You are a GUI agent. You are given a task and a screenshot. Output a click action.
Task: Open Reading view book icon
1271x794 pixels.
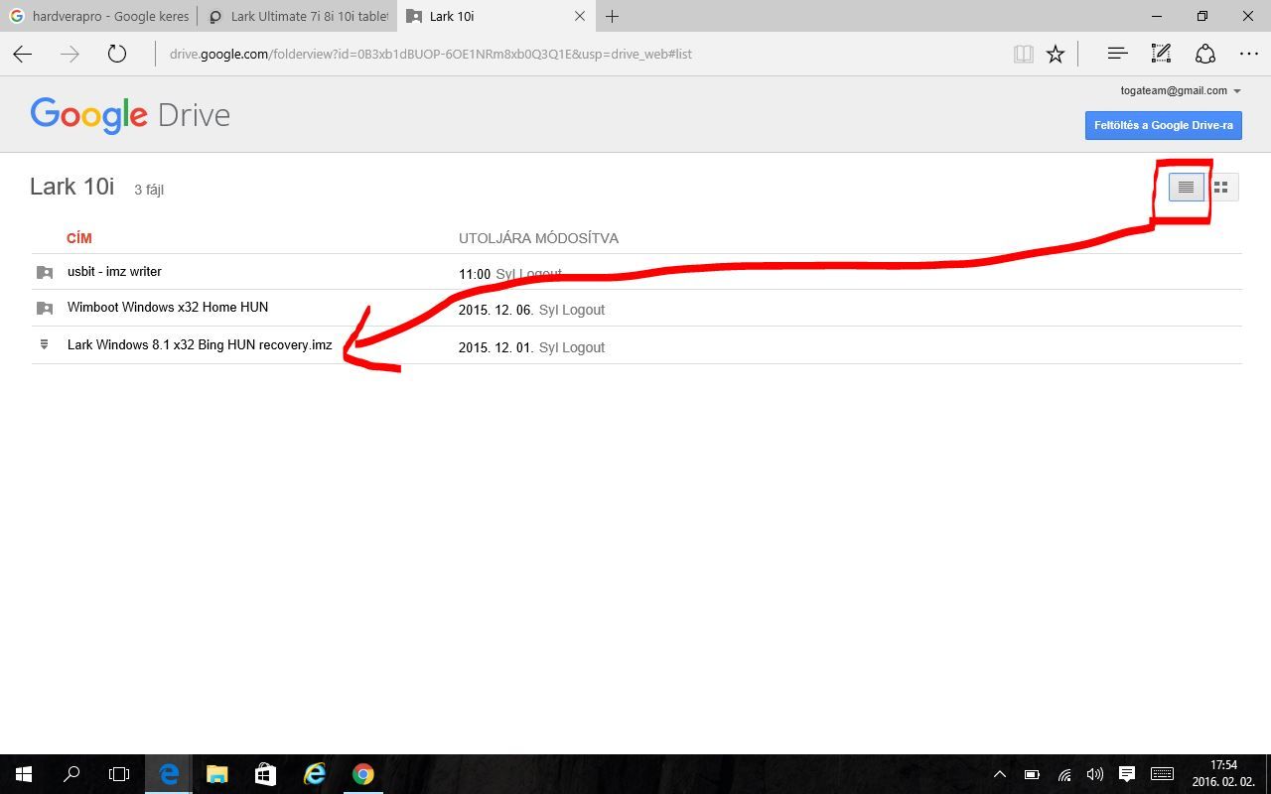[1024, 54]
